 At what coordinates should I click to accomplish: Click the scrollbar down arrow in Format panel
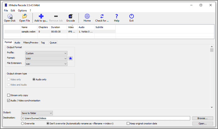[x=212, y=107]
